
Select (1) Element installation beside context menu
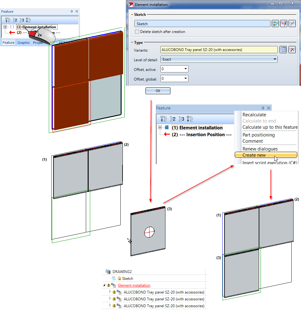click(197, 127)
